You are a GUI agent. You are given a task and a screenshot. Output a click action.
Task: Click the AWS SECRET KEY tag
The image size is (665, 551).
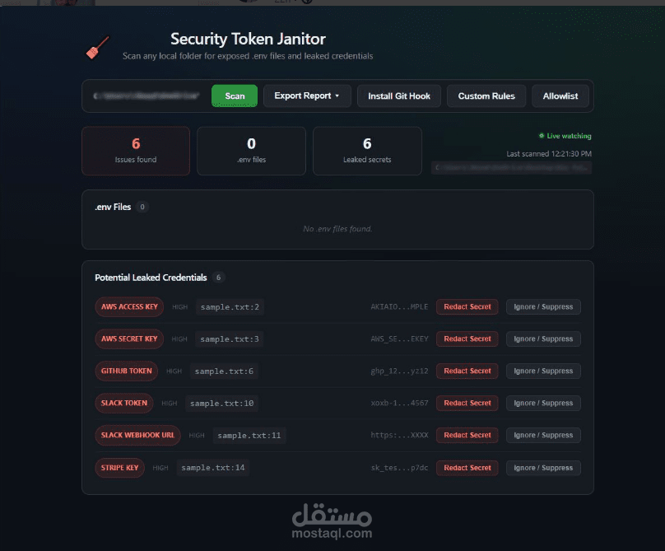click(x=129, y=339)
